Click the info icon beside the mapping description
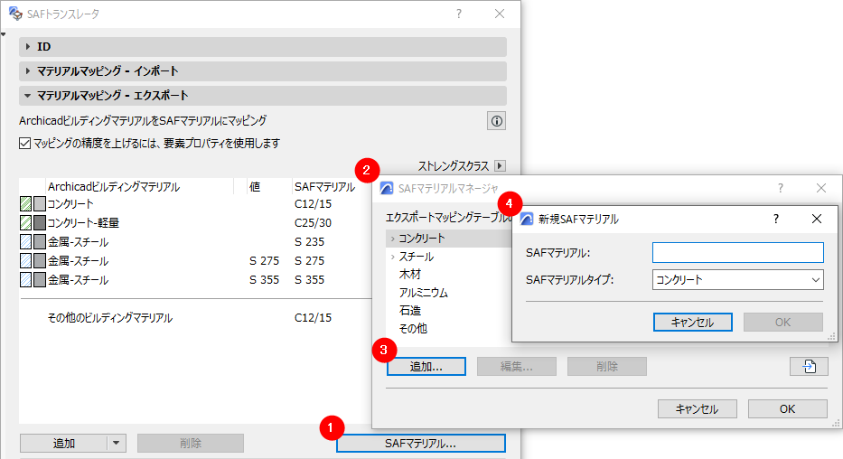 pyautogui.click(x=496, y=121)
